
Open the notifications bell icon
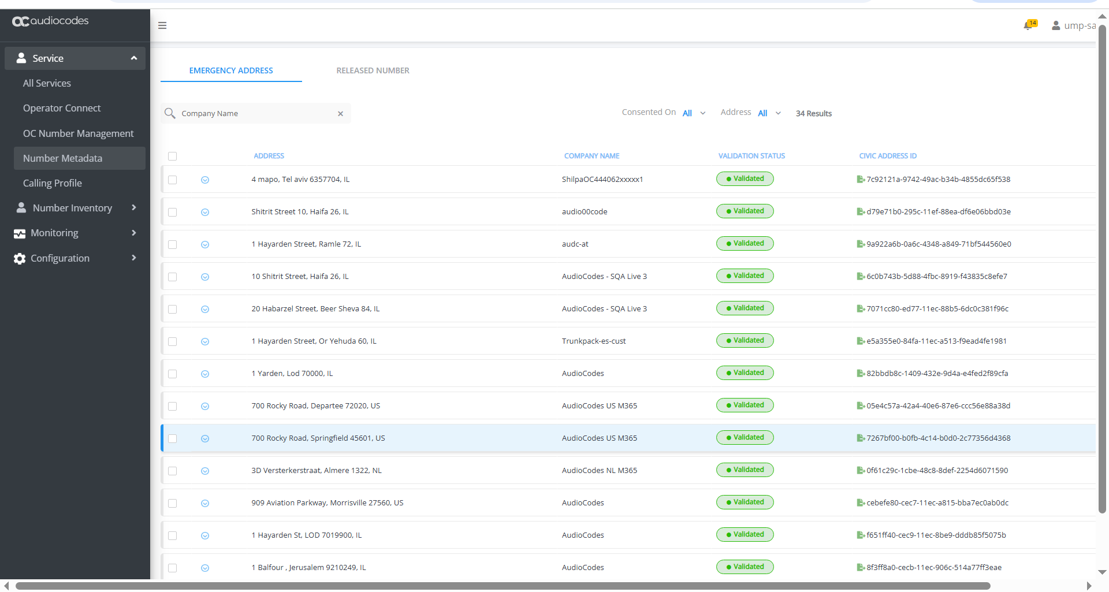tap(1029, 25)
